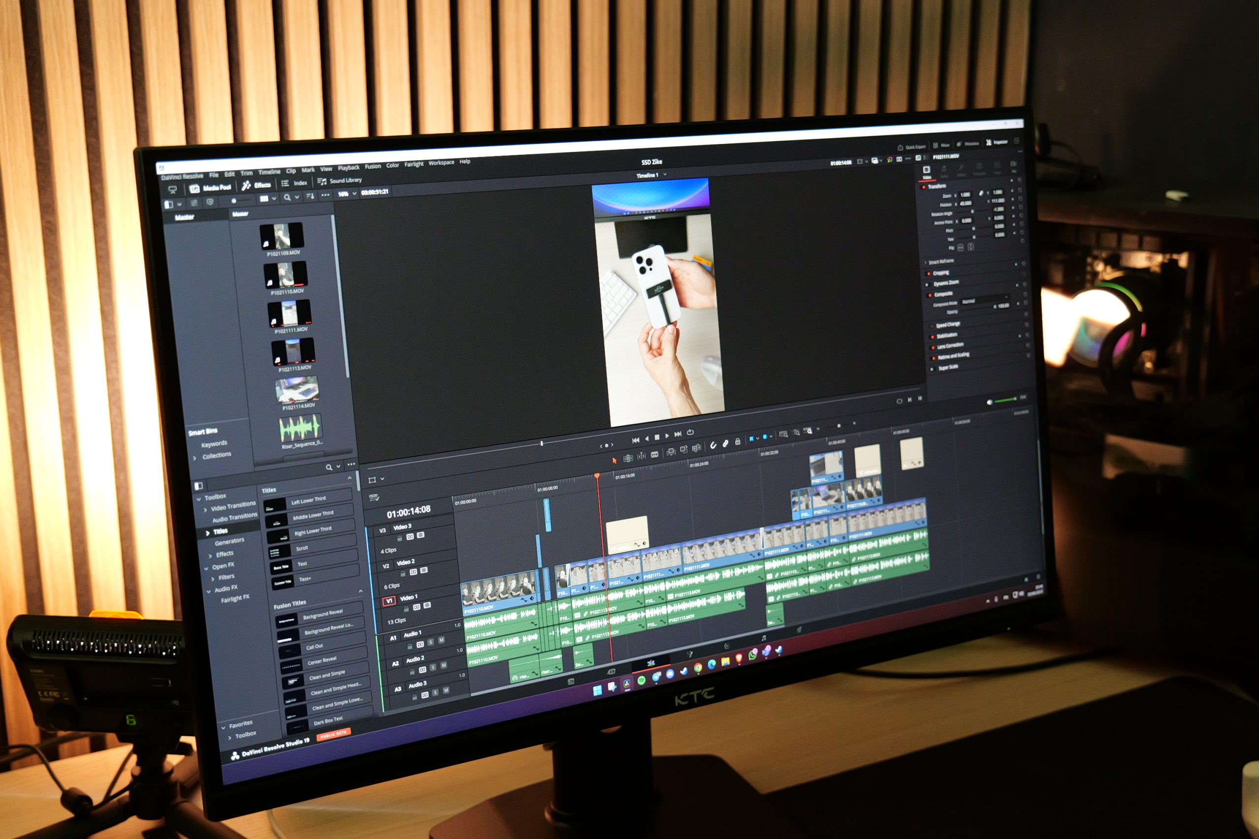Select the V1 destination track button

click(x=389, y=601)
